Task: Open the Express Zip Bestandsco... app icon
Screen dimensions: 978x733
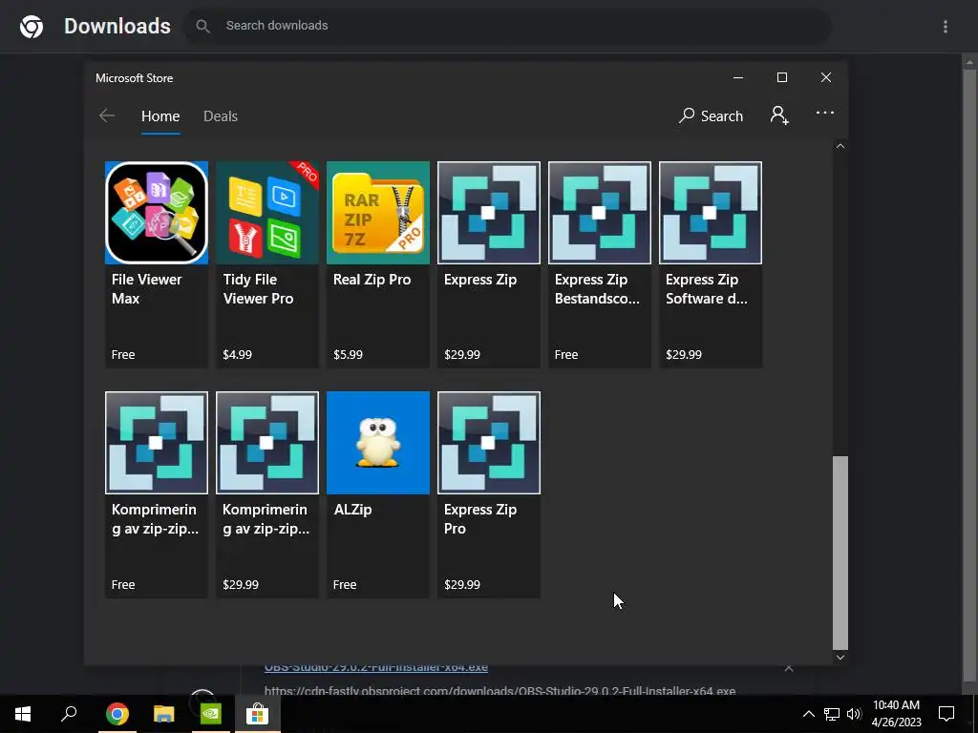Action: pos(600,213)
